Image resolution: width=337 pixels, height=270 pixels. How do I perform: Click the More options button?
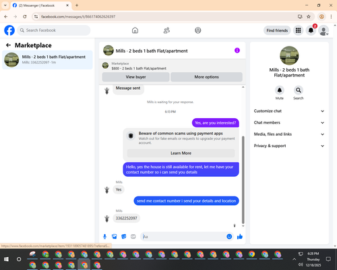206,77
